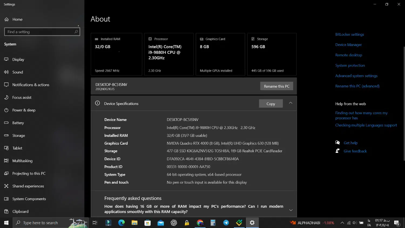Click the Give feedback icon

click(x=337, y=151)
